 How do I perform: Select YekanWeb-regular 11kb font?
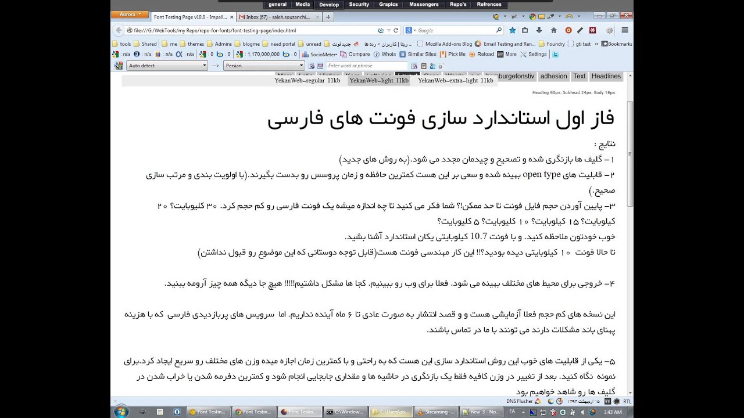pyautogui.click(x=307, y=81)
